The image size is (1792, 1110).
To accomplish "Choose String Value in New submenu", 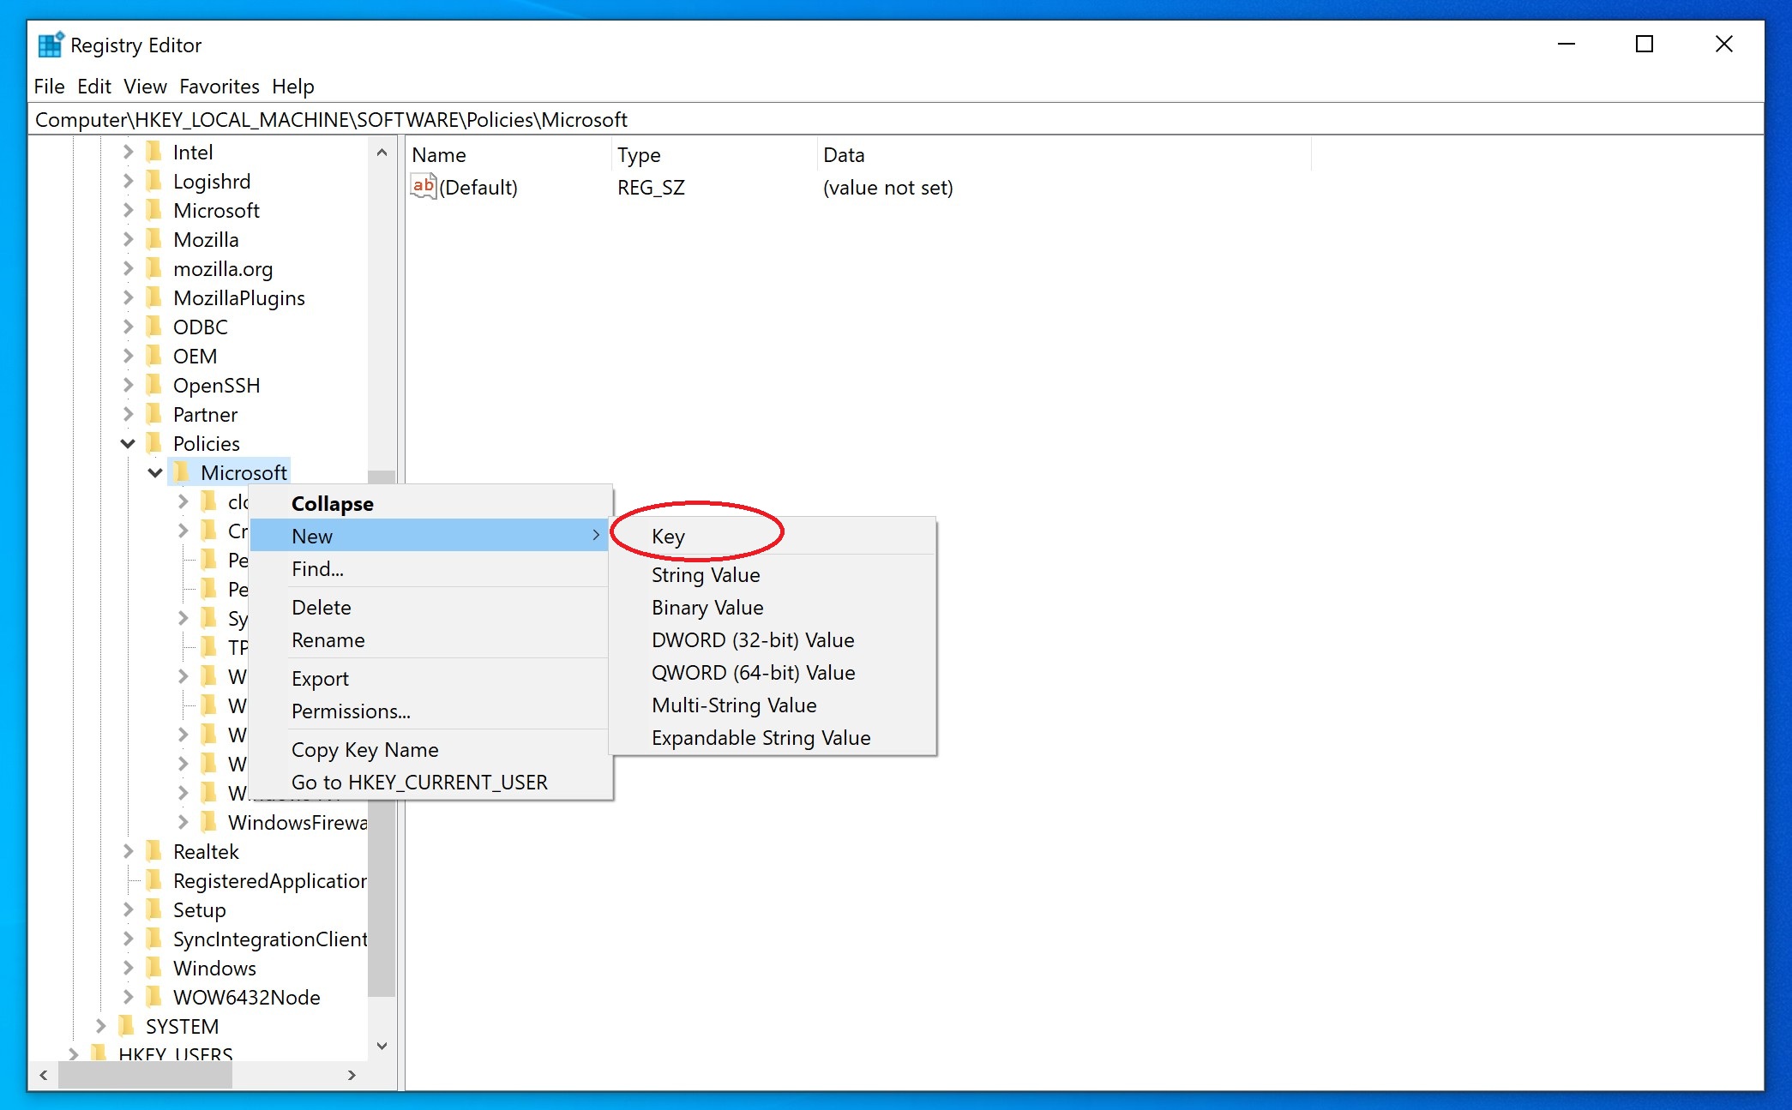I will [x=773, y=574].
